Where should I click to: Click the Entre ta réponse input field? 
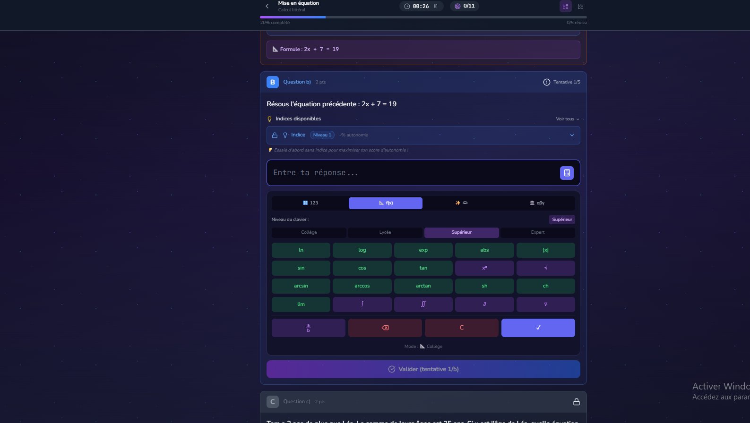[x=411, y=173]
